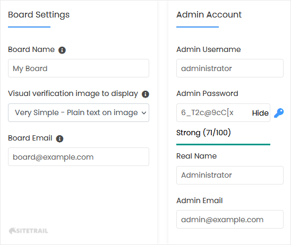Click the visual verification info icon
Viewport: 291px width, 245px height.
tap(145, 94)
